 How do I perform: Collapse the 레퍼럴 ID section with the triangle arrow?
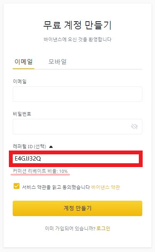pyautogui.click(x=51, y=147)
